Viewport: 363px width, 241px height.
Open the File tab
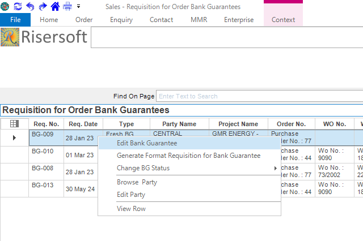[x=15, y=20]
